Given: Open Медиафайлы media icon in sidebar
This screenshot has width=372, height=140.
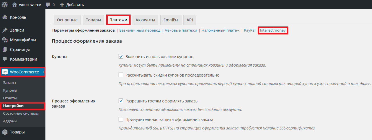Looking at the screenshot, I should pyautogui.click(x=5, y=40).
